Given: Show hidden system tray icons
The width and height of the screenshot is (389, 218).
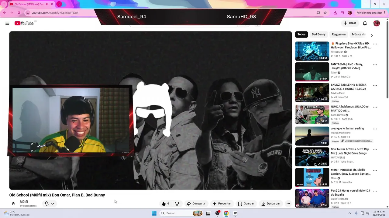Looking at the screenshot, I should 349,213.
